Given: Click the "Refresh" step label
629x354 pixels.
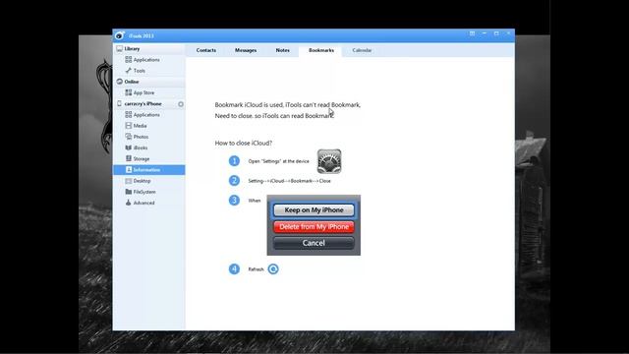Looking at the screenshot, I should [256, 269].
